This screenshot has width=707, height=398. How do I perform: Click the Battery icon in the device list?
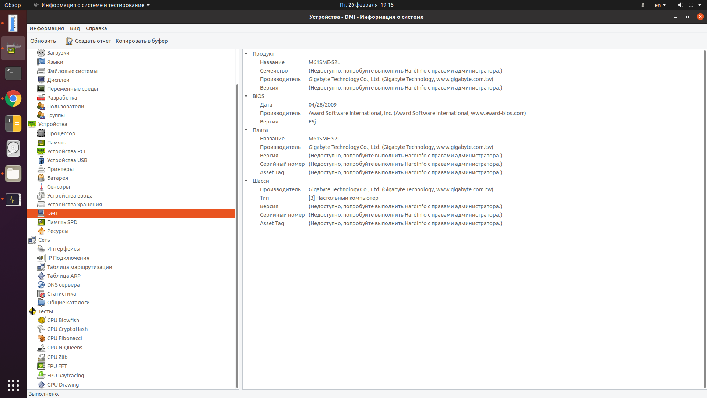tap(41, 178)
